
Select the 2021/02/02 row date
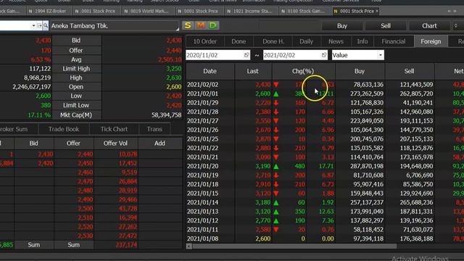click(x=202, y=85)
